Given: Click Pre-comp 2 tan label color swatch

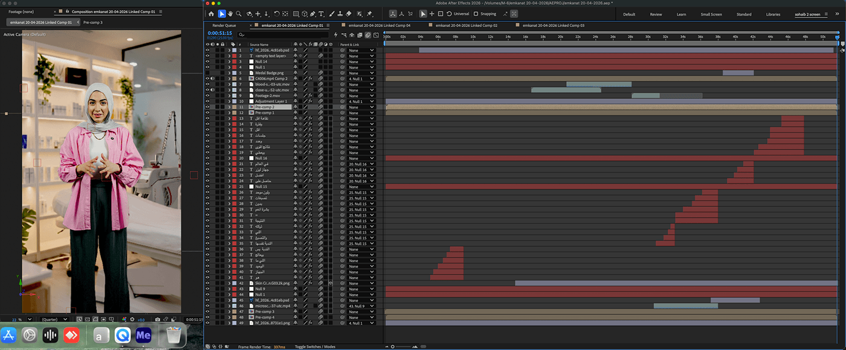Looking at the screenshot, I should [x=234, y=107].
